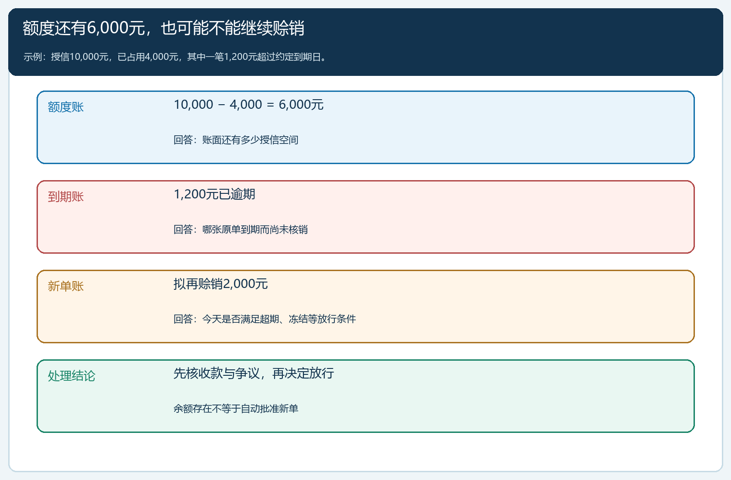The height and width of the screenshot is (480, 731).
Task: Click the heading "额度还有6,000元,也可能不能继续赊销"
Action: pos(164,28)
